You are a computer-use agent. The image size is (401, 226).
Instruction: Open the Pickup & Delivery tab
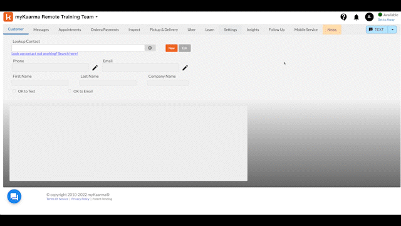tap(164, 30)
